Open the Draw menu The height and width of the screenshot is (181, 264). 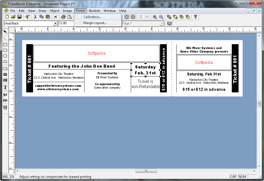coord(42,11)
